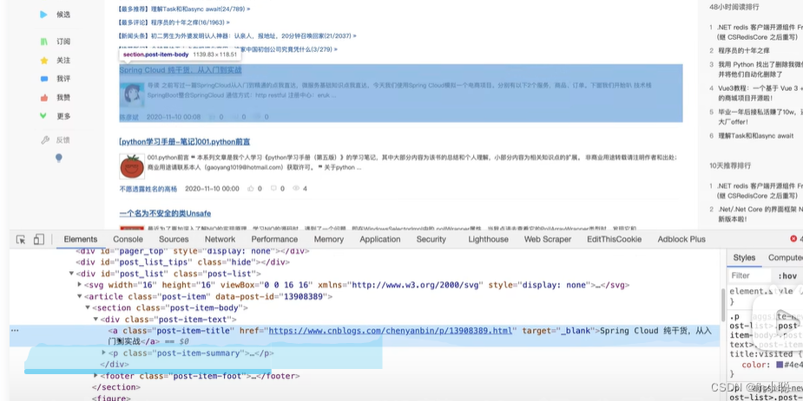
Task: Open Spring Cloud 纯干货 post title
Action: coord(181,70)
